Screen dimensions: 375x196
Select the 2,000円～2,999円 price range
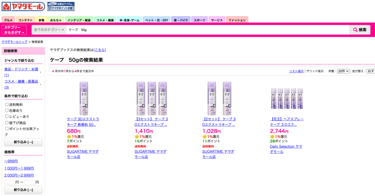[19, 175]
